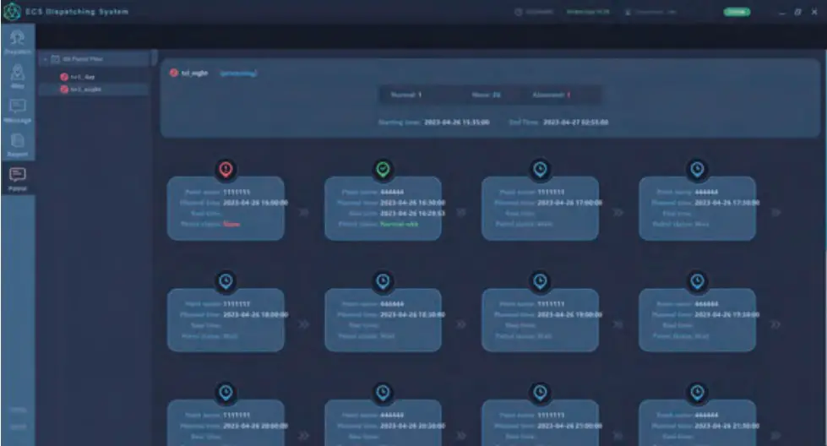
Task: Open the Report icon in sidebar
Action: (x=18, y=145)
